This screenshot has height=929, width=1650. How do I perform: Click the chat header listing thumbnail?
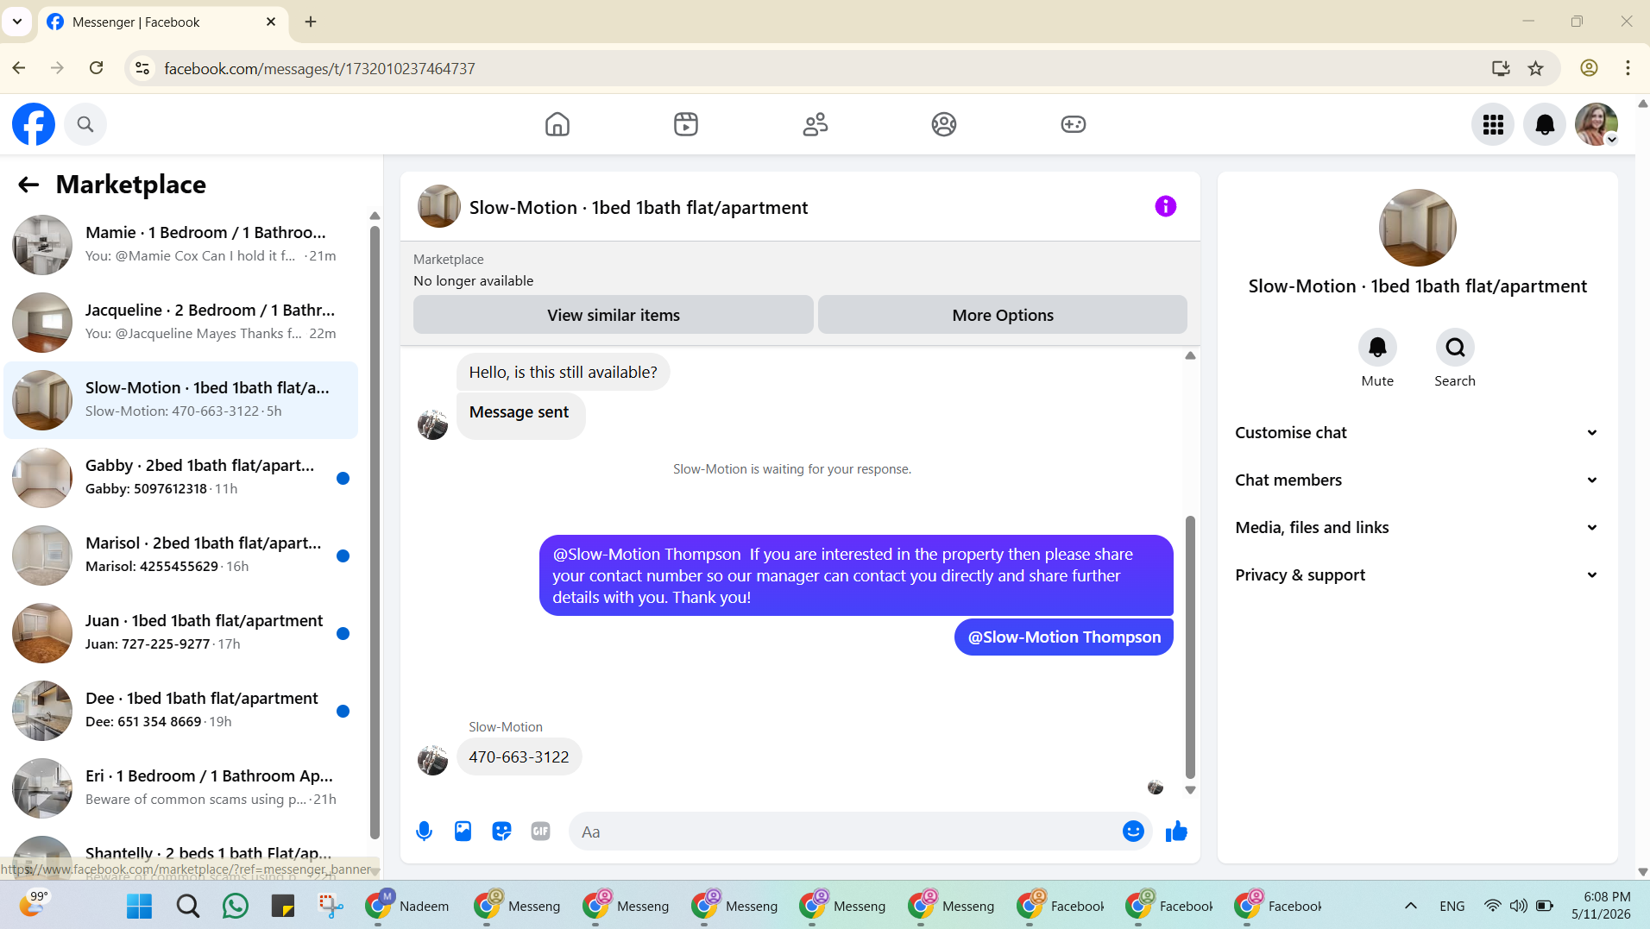(439, 207)
